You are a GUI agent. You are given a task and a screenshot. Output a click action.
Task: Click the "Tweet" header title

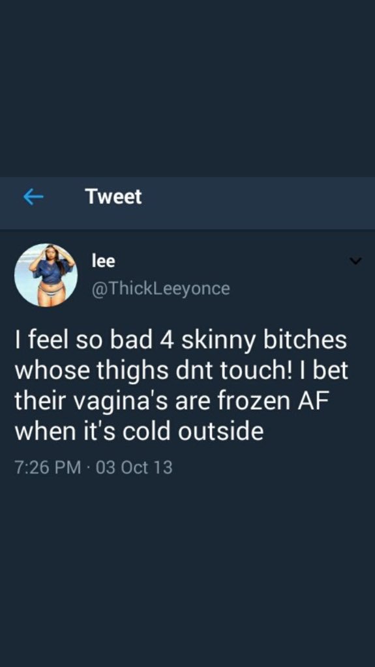113,197
